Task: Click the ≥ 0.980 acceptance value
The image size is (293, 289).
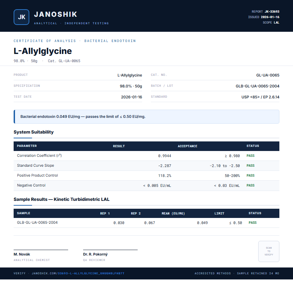Action: click(232, 156)
